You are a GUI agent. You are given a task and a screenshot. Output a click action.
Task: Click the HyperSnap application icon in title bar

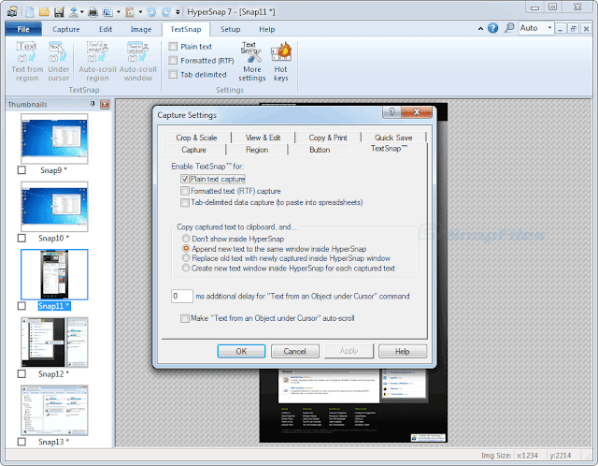12,12
